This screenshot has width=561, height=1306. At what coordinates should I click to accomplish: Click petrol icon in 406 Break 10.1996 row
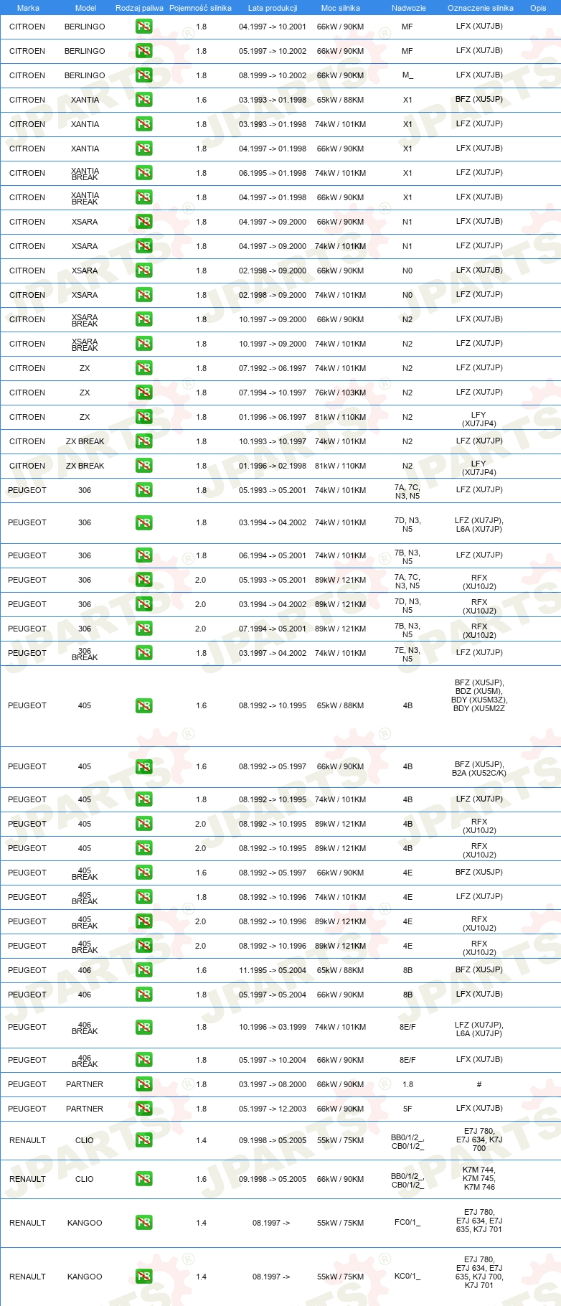point(143,1027)
